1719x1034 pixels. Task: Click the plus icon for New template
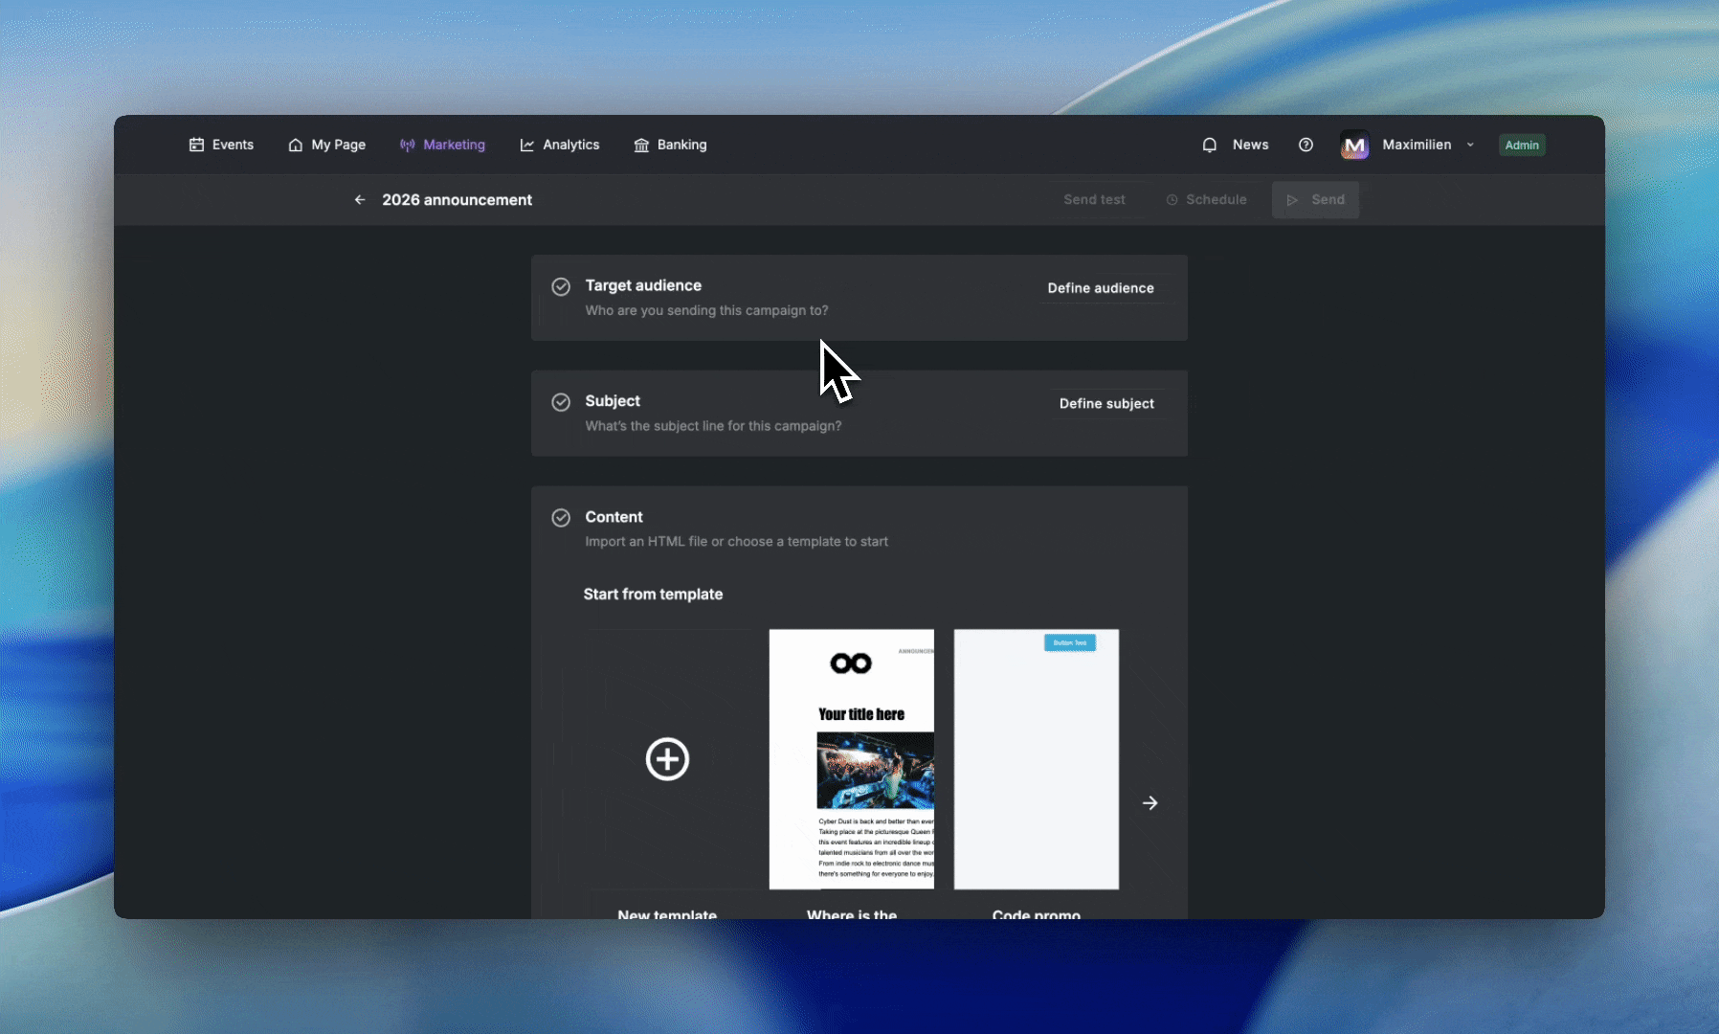[x=667, y=759]
